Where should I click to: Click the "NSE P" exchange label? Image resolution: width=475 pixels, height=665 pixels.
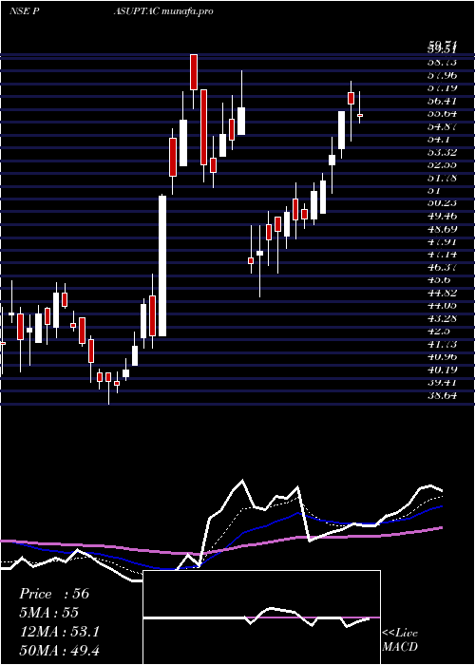25,11
